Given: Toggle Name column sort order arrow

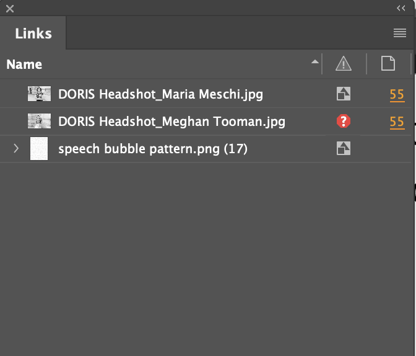Looking at the screenshot, I should [x=315, y=62].
